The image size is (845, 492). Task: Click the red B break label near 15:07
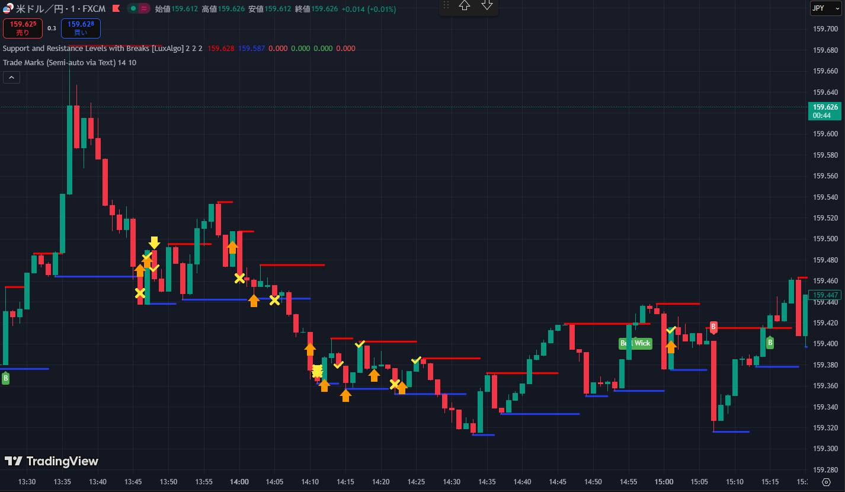click(x=713, y=327)
